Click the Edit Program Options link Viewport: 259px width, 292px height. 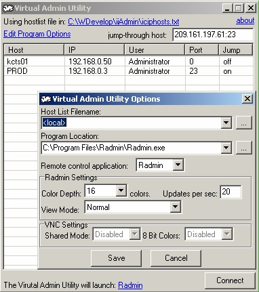[37, 34]
